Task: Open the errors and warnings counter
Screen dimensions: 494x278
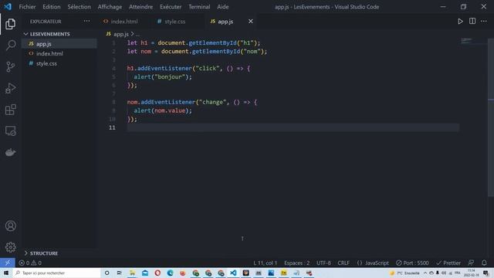Action: click(x=30, y=263)
